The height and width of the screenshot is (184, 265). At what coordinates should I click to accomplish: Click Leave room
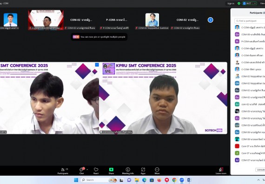coord(221,171)
